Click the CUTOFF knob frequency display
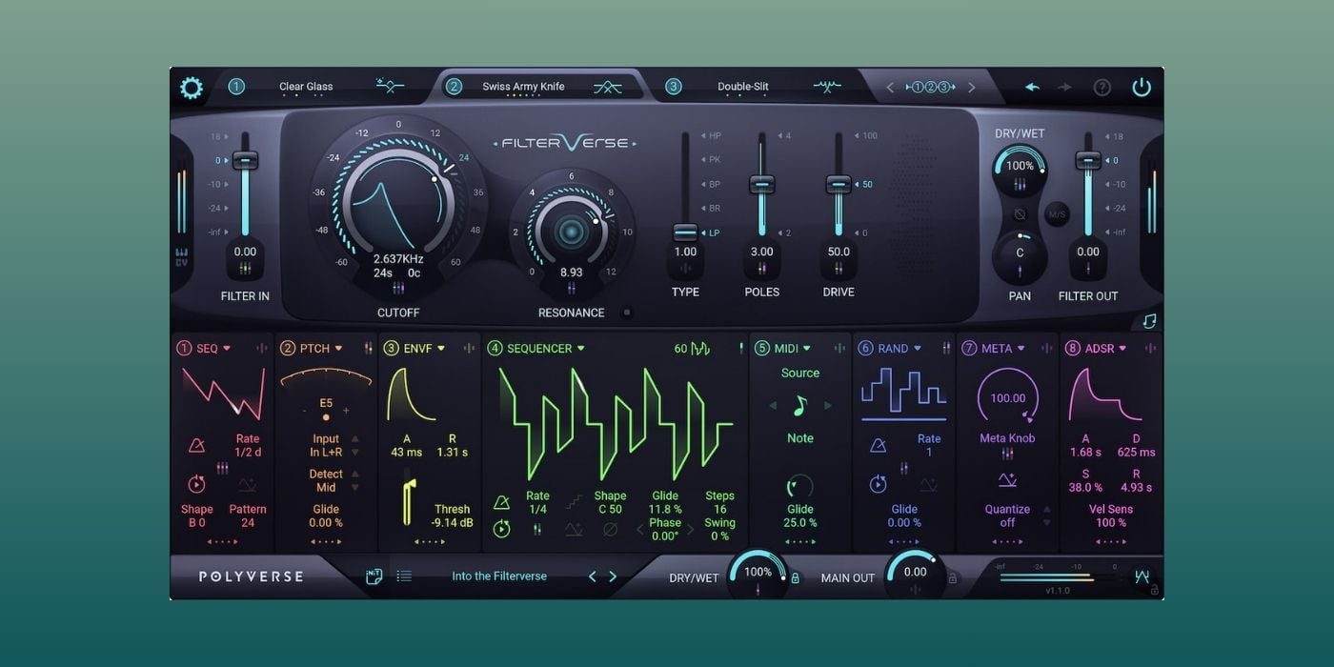The height and width of the screenshot is (667, 1334). (398, 259)
